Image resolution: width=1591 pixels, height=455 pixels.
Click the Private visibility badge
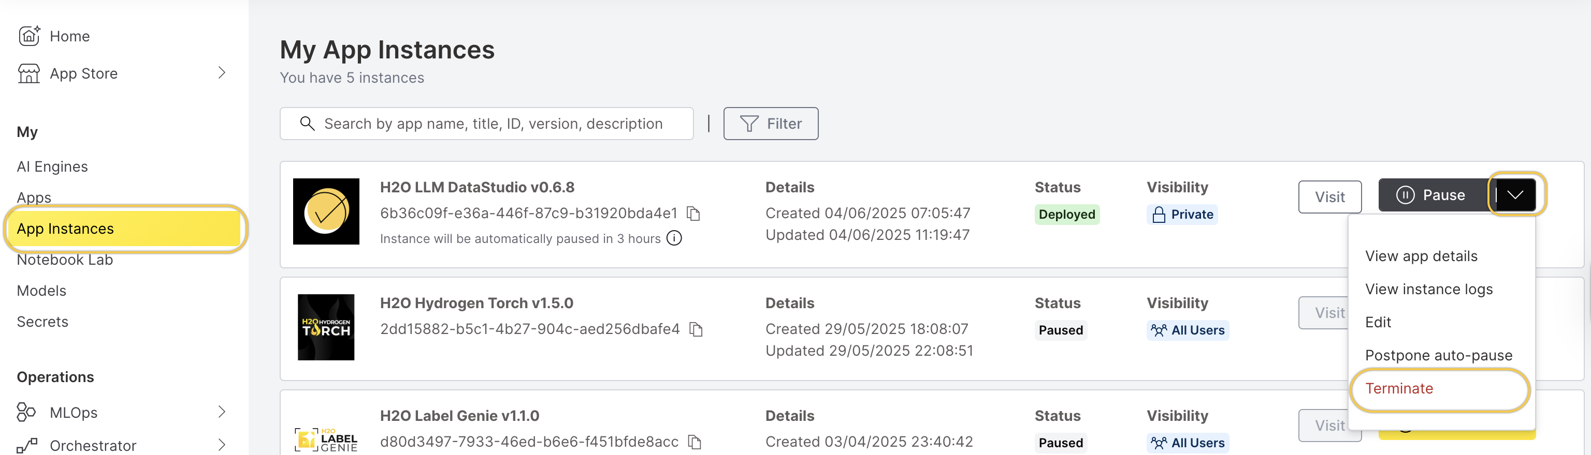click(1182, 215)
